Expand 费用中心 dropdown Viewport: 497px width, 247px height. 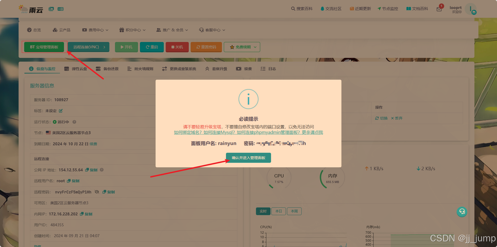pos(95,30)
